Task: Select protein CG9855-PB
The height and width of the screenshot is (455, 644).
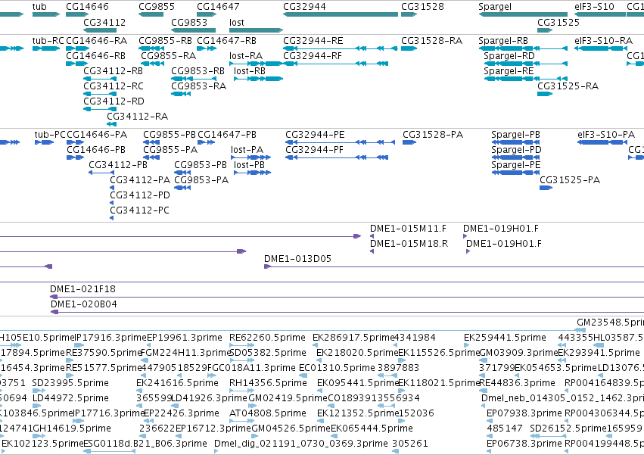Action: tap(151, 142)
